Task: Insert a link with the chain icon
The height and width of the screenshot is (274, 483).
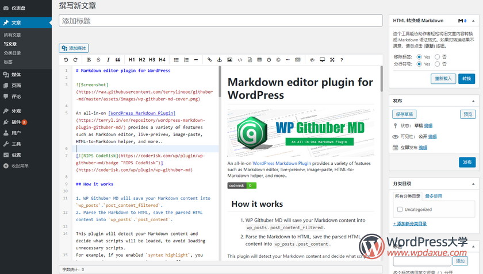Action: pyautogui.click(x=209, y=60)
